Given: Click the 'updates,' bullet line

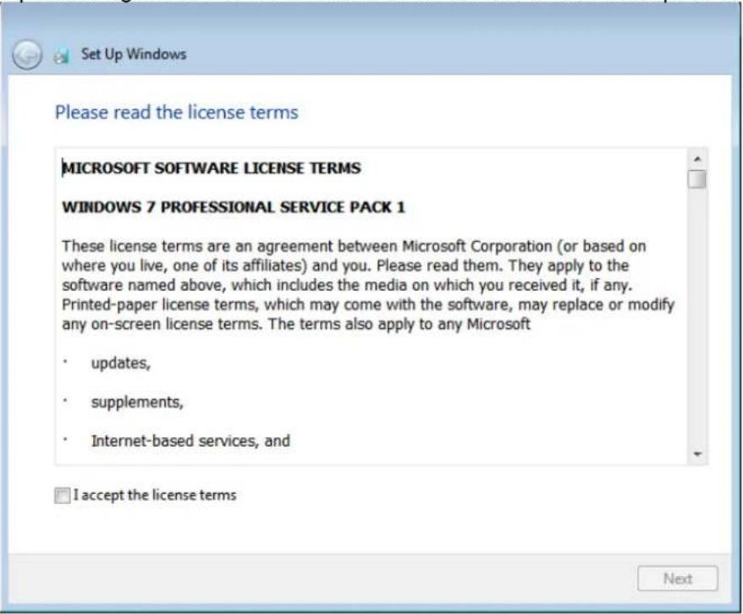Looking at the screenshot, I should click(120, 363).
